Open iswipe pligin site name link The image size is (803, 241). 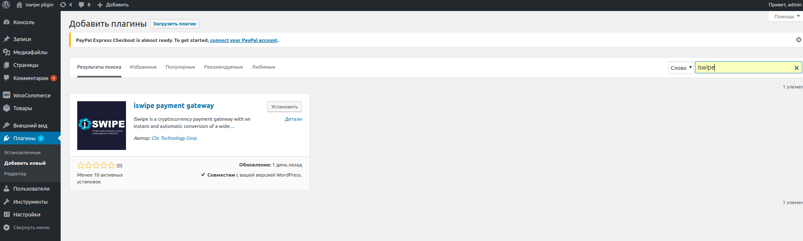pos(39,5)
